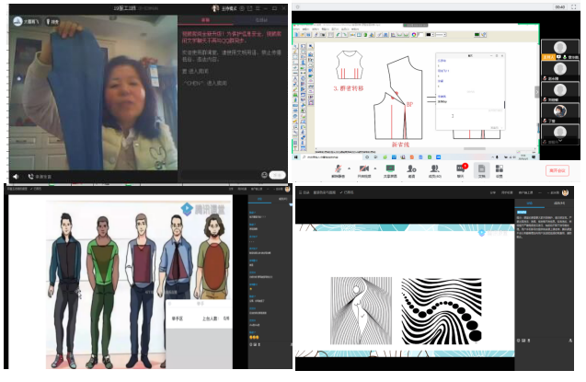The image size is (586, 382).
Task: Select discussion tab in fashion figures classroom window
Action: (x=259, y=199)
